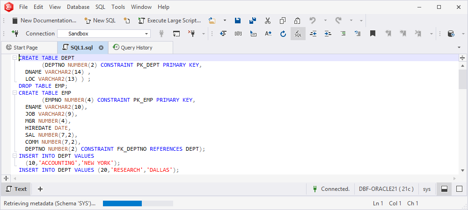Click the List Members icon
The image size is (468, 210).
point(223,34)
